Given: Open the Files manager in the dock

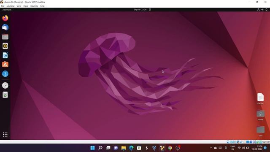Looking at the screenshot, I should pyautogui.click(x=5, y=37).
